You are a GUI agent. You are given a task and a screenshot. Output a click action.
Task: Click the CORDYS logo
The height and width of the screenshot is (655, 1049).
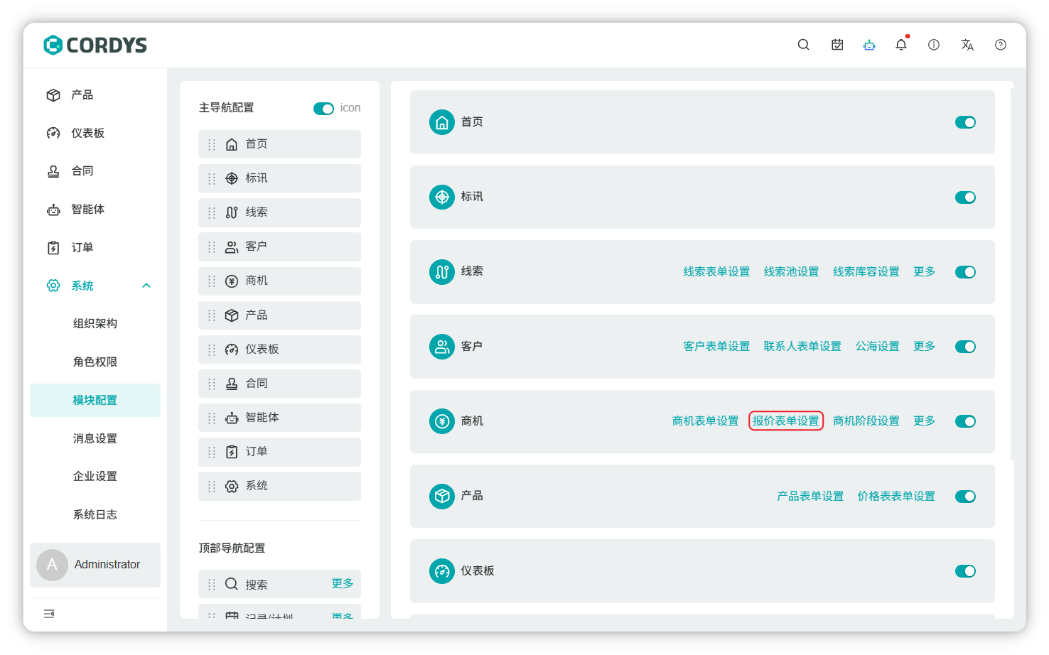pos(95,45)
